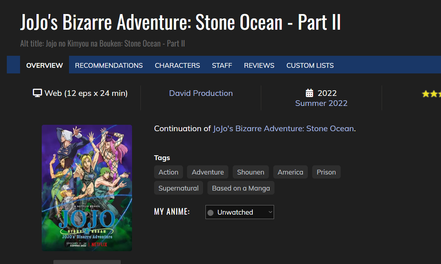Click the Based on a Manga tag

[x=241, y=188]
